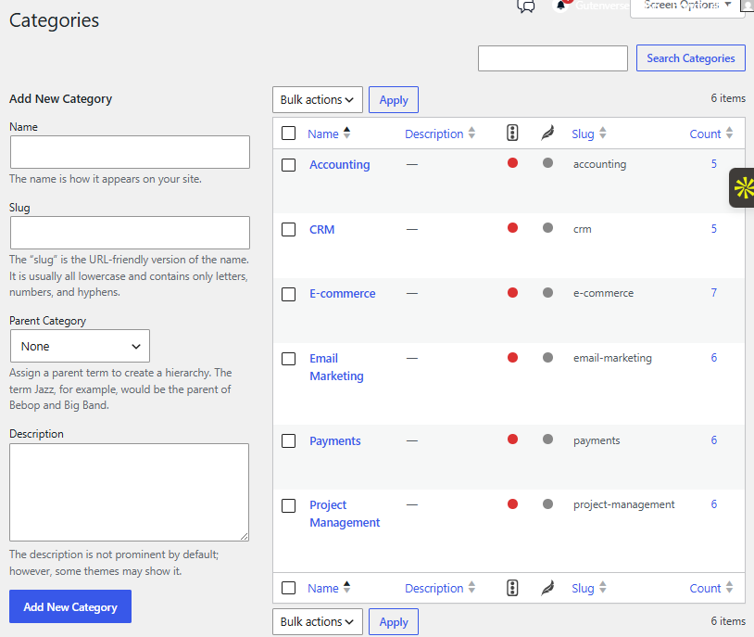
Task: Focus the Slug input field
Action: [130, 233]
